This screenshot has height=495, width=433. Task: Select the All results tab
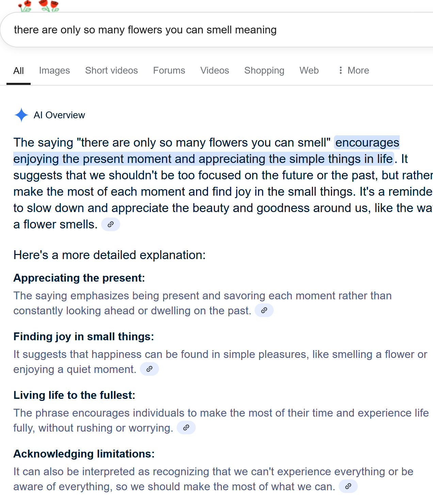(x=18, y=71)
